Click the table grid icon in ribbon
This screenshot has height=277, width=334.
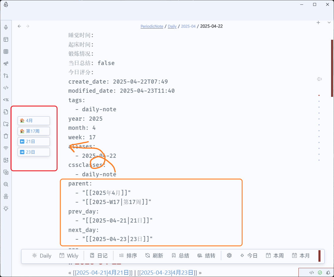click(x=6, y=52)
